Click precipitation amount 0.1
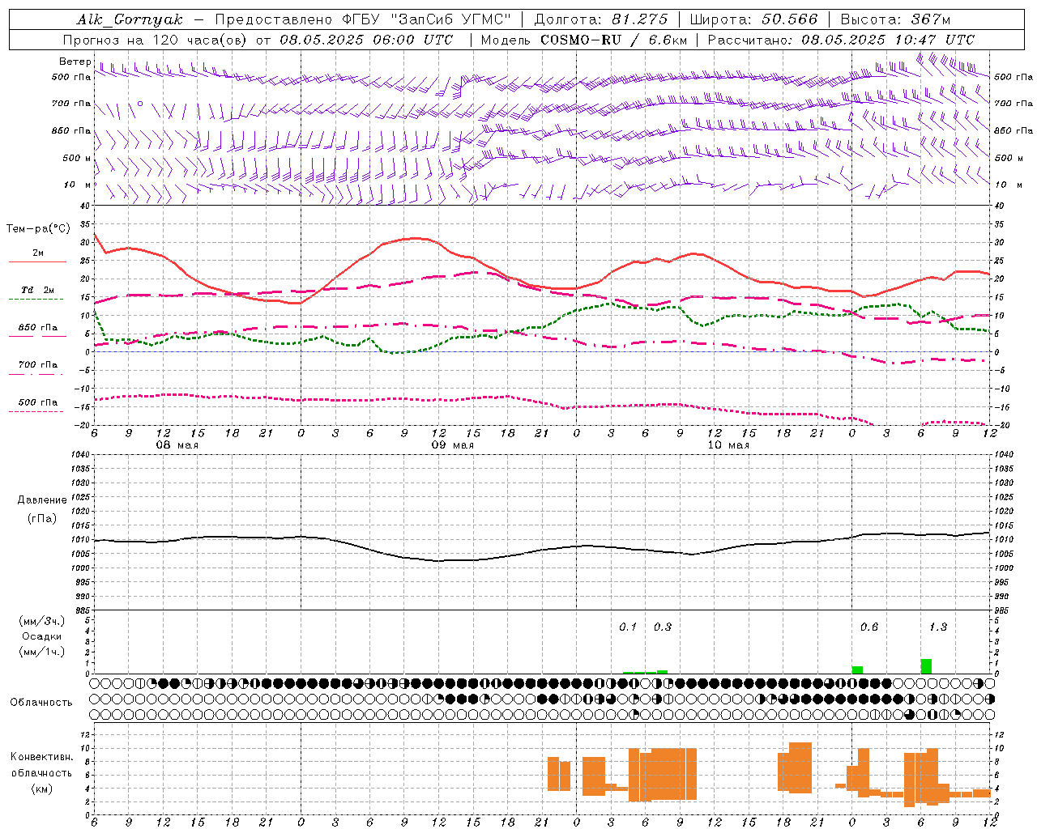This screenshot has height=829, width=1037. tap(628, 627)
